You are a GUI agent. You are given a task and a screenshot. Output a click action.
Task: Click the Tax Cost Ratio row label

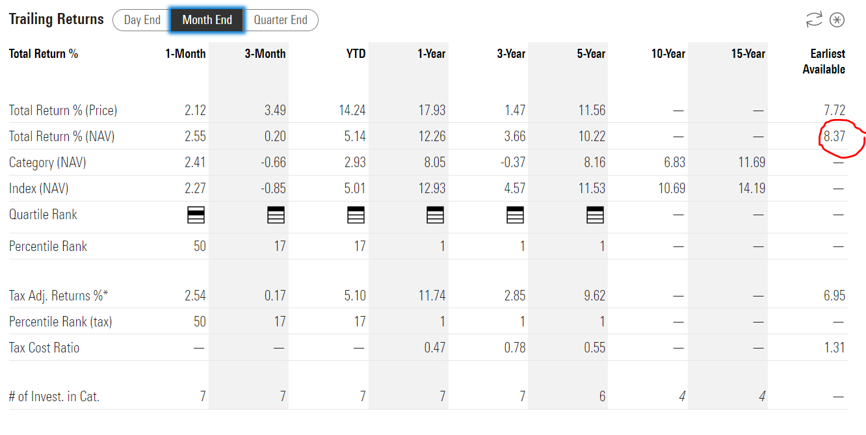pos(44,347)
